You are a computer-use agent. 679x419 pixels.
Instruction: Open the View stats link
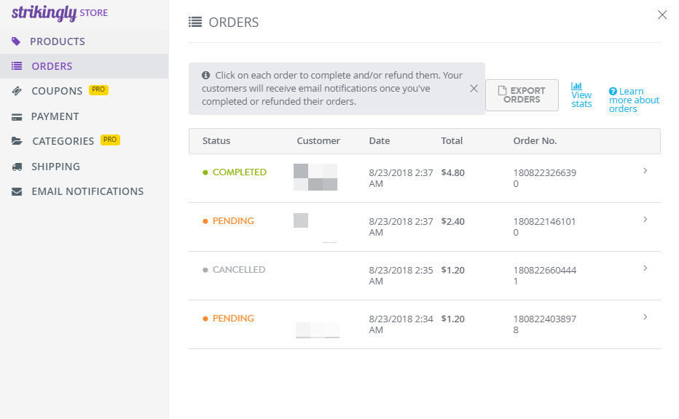[x=581, y=100]
